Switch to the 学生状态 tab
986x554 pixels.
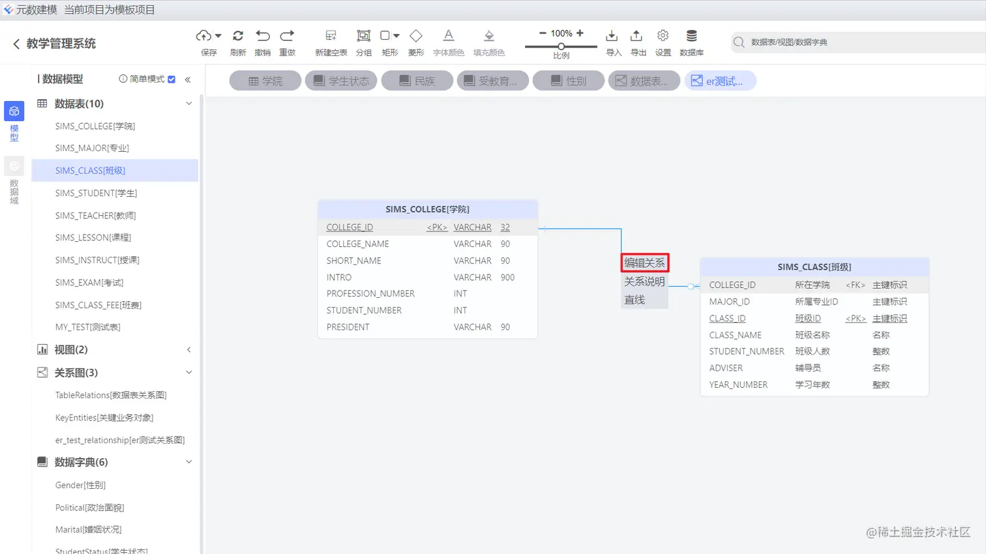(341, 81)
